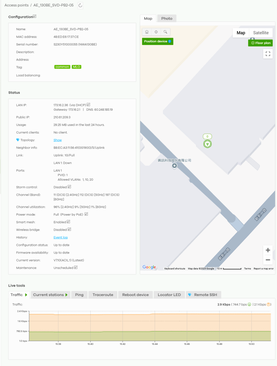Screen dimensions: 277x366
Task: Switch map to Satellite view
Action: (x=261, y=33)
